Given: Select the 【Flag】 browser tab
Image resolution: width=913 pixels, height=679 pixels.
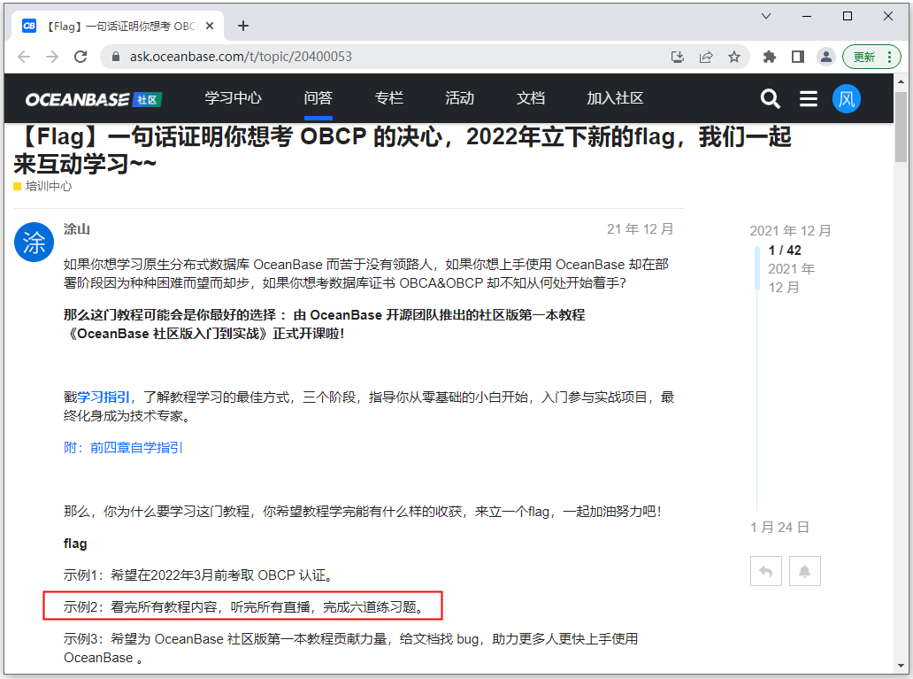Looking at the screenshot, I should (117, 27).
